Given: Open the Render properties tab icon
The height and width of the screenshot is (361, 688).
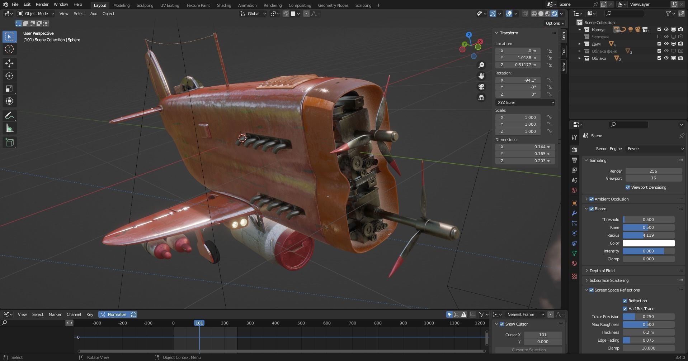Looking at the screenshot, I should point(574,150).
